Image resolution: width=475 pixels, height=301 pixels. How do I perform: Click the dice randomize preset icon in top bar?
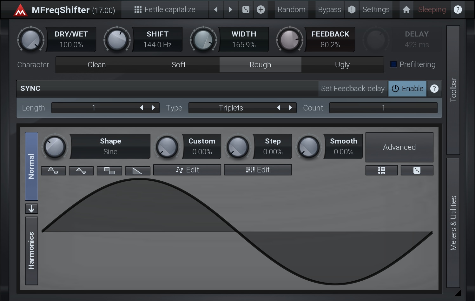[246, 10]
